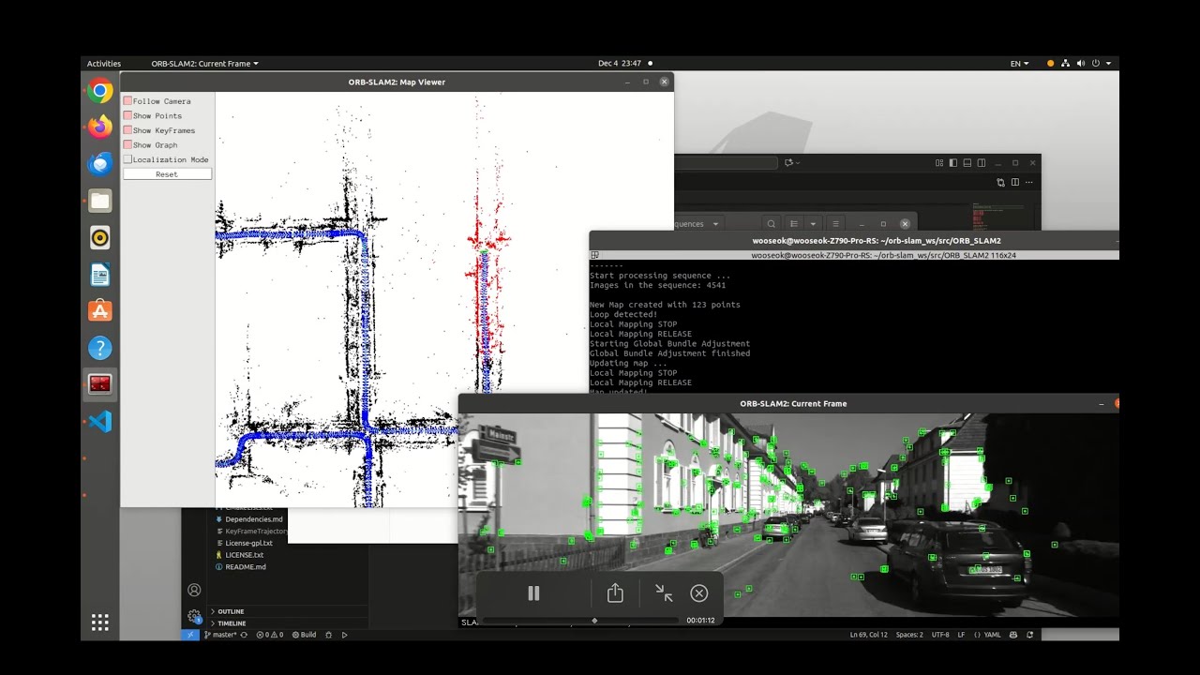This screenshot has width=1200, height=675.
Task: Expand the OUTLINE section
Action: (230, 611)
